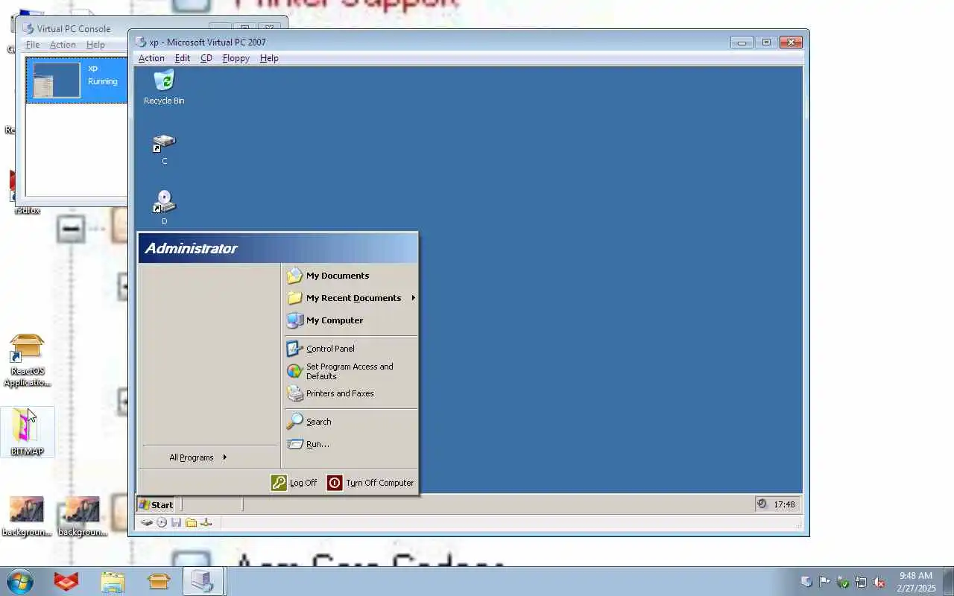Open the Floppy menu
Screen dimensions: 954x596
(x=236, y=58)
